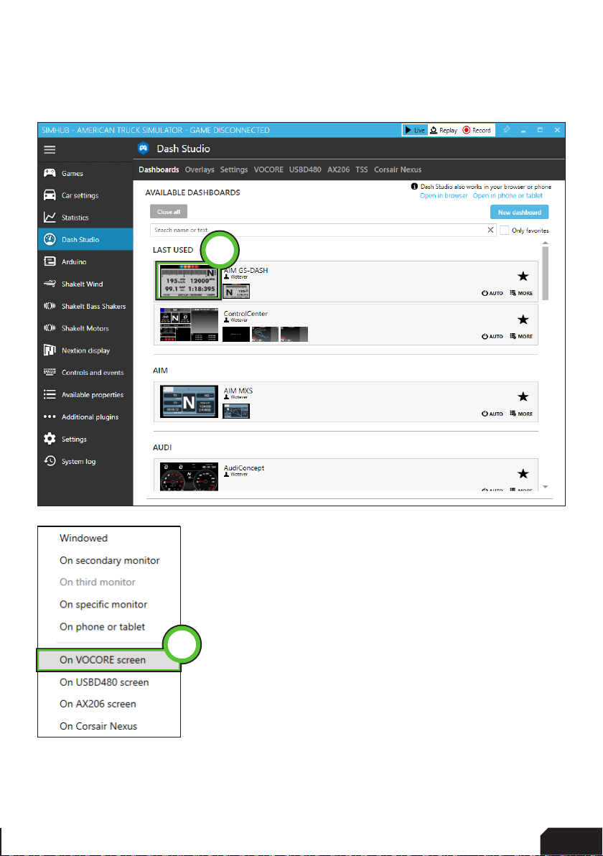Switch to the TSS tab

click(x=362, y=169)
